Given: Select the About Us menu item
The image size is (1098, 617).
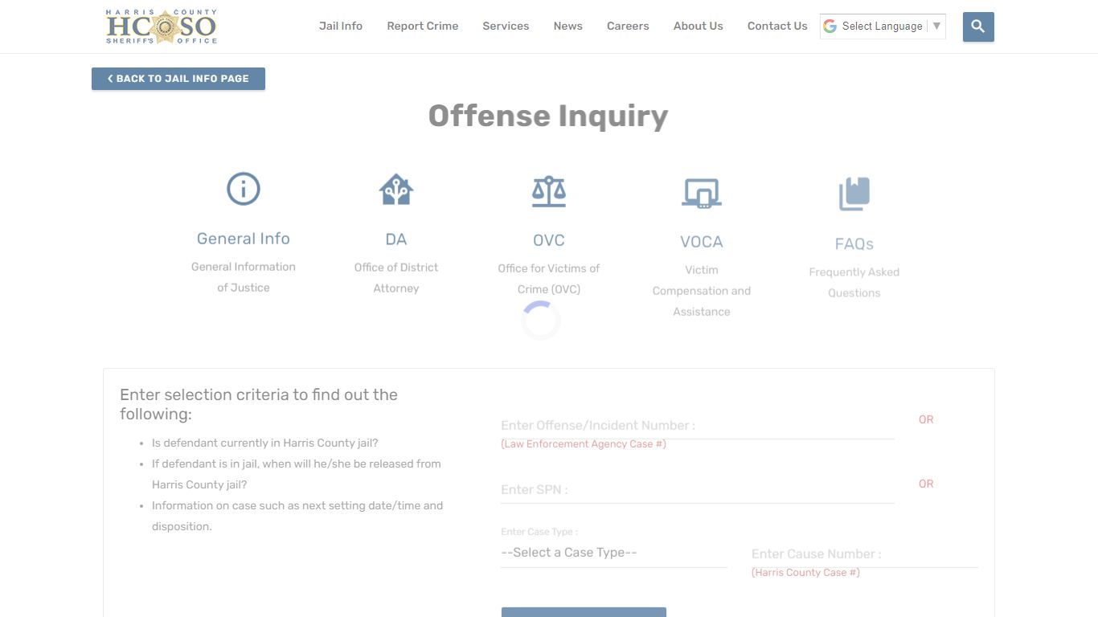Looking at the screenshot, I should coord(698,26).
